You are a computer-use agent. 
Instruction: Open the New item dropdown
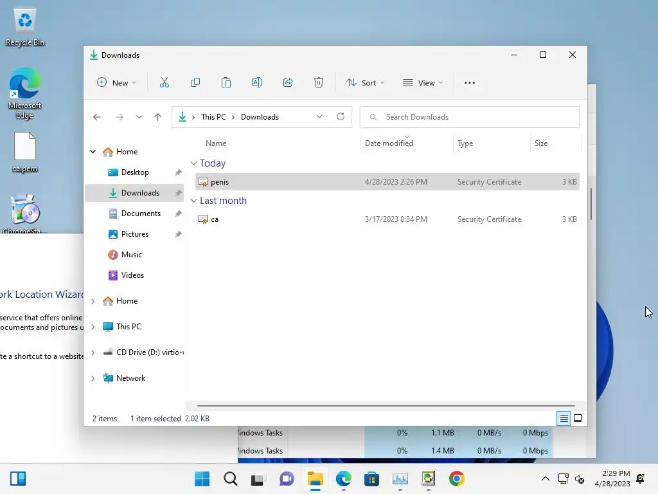point(117,83)
